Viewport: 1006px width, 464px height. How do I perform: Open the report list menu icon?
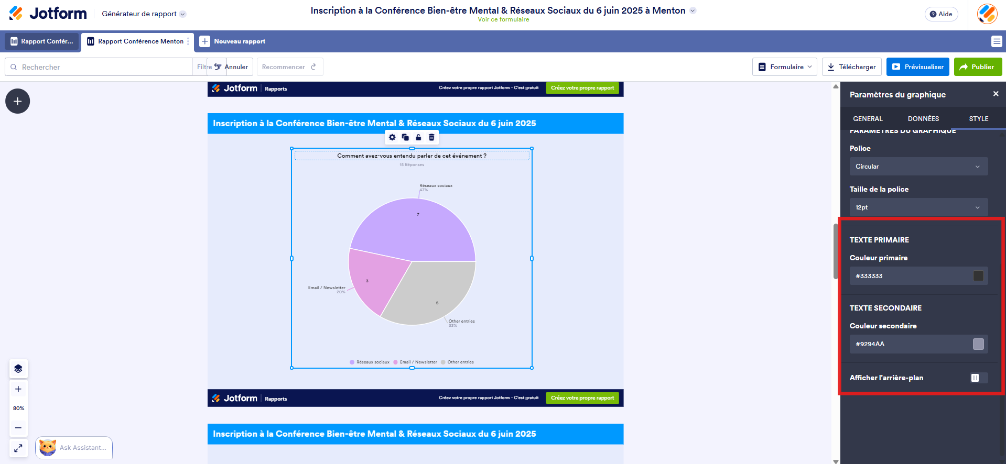997,41
